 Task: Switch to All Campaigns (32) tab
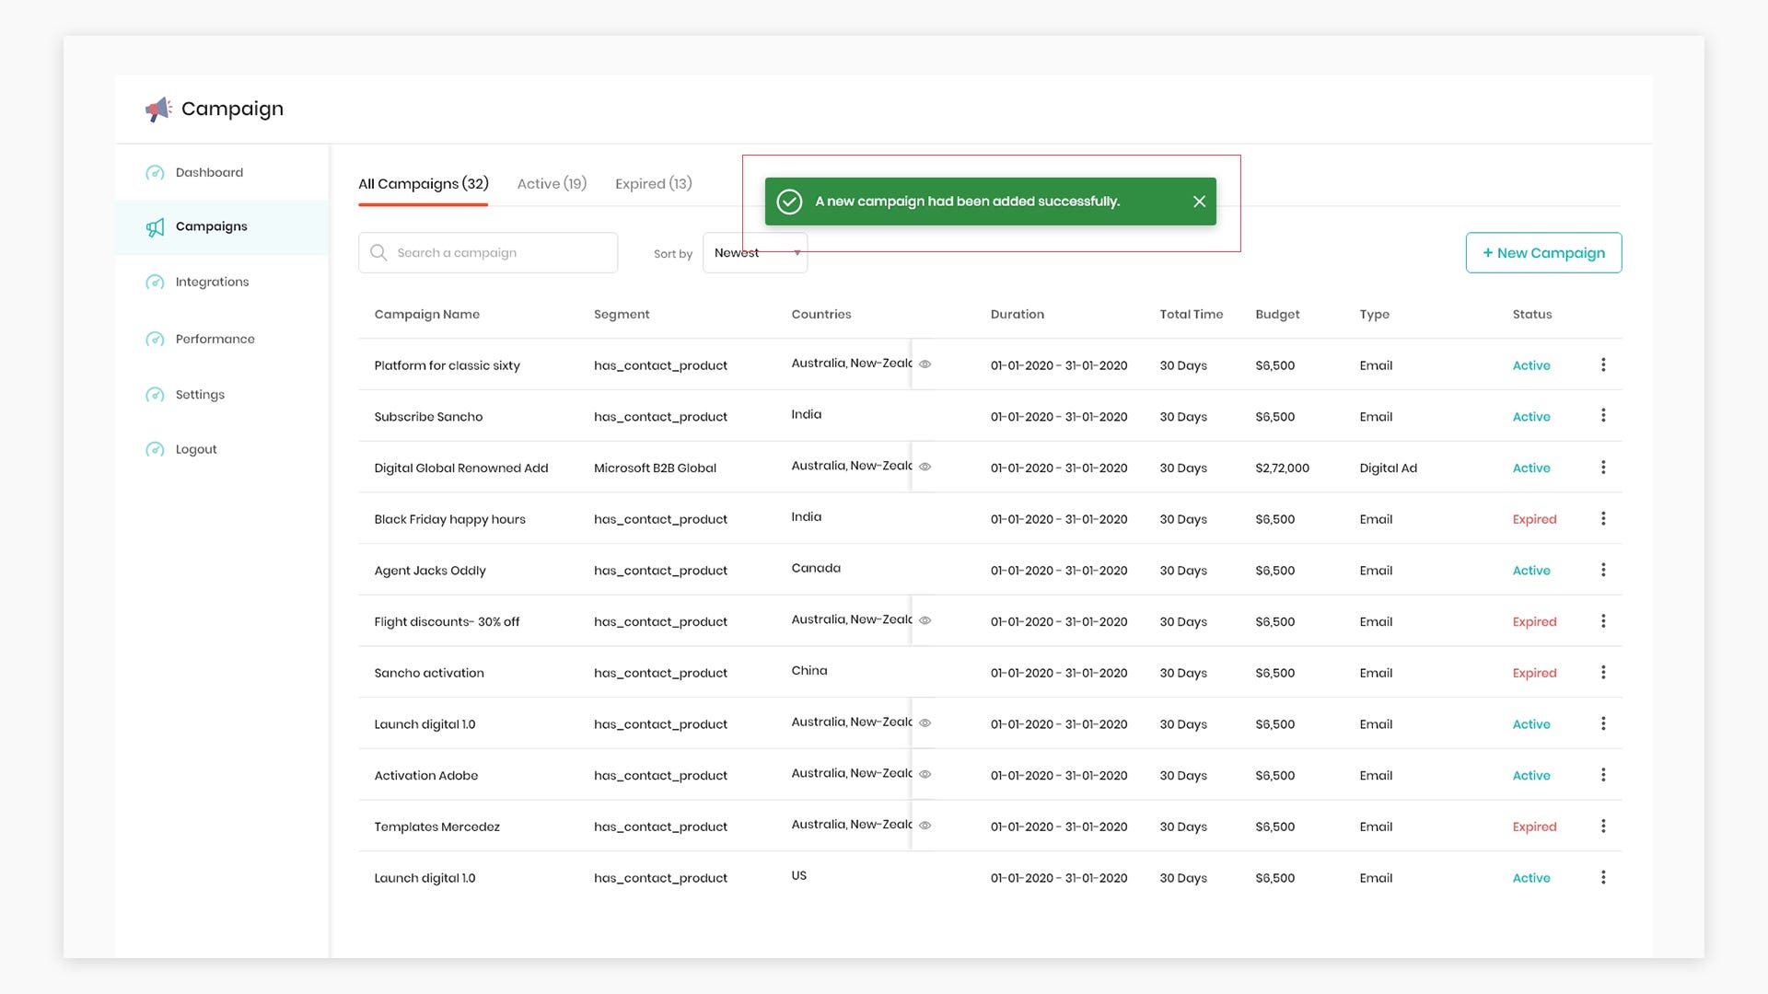tap(424, 184)
